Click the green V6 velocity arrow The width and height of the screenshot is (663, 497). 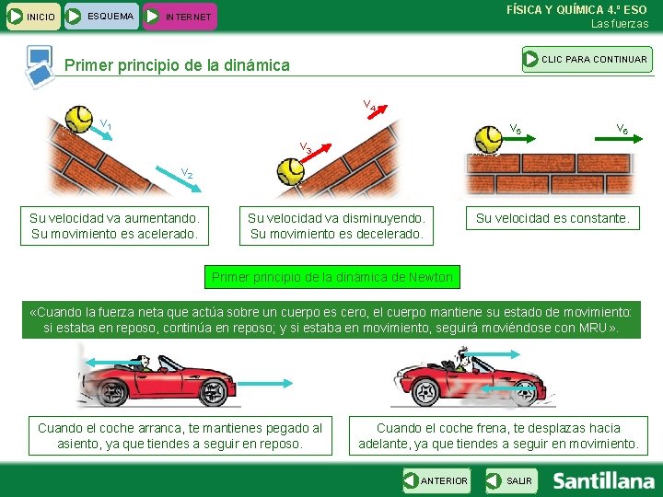coord(619,138)
